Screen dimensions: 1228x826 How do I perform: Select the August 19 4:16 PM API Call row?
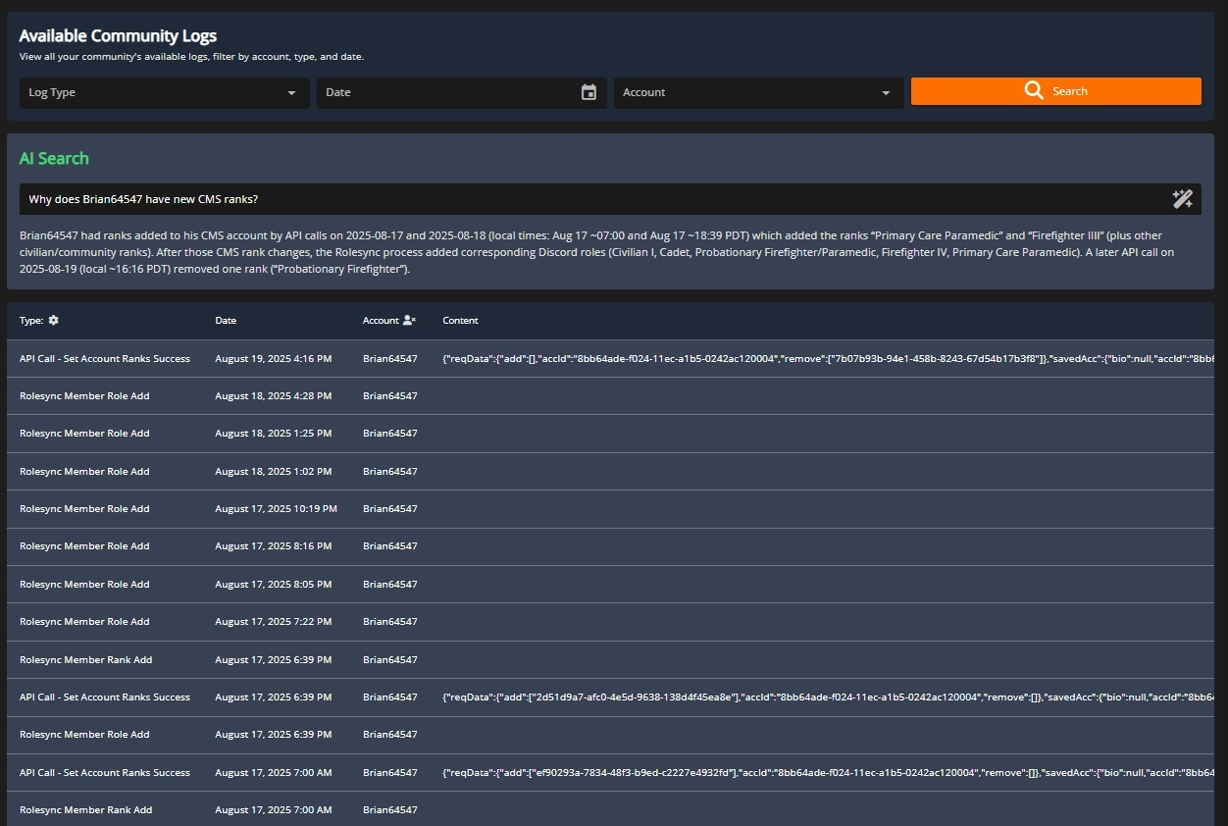(x=105, y=359)
